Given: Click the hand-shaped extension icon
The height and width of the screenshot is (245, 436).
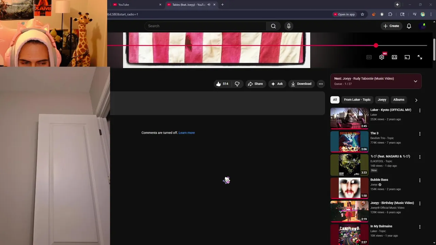Looking at the screenshot, I should pyautogui.click(x=382, y=14).
